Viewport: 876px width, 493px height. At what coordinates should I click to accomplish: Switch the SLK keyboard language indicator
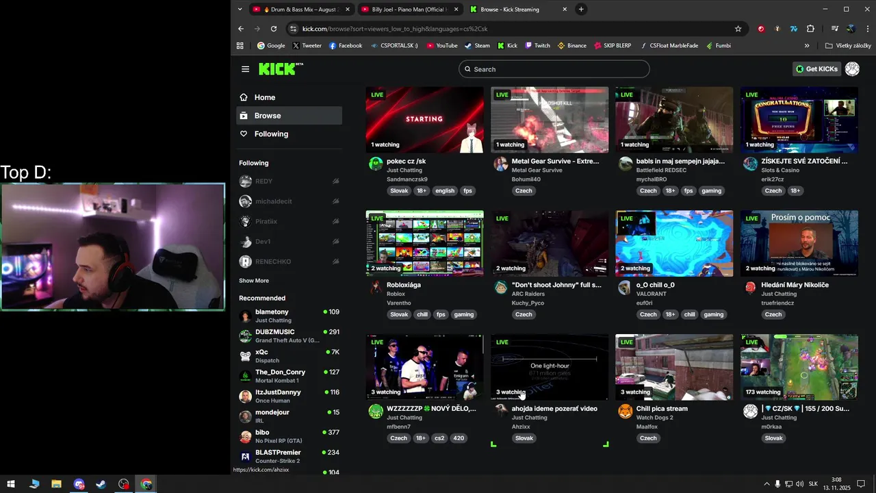pos(813,484)
